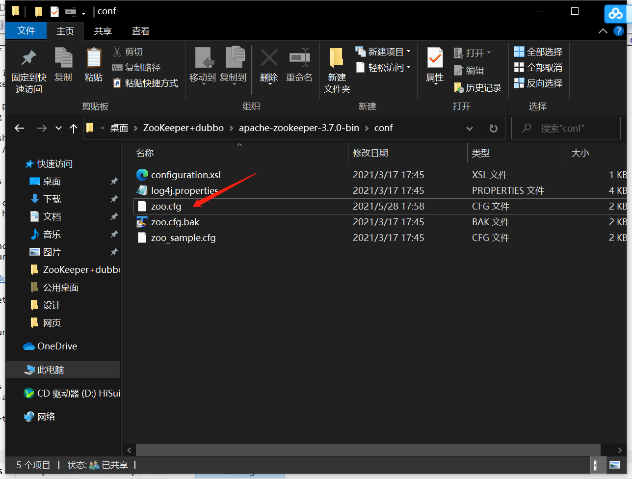Viewport: 632px width, 479px height.
Task: Switch to the Share tab
Action: click(103, 31)
